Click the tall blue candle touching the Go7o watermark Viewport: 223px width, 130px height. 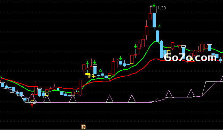(162, 50)
